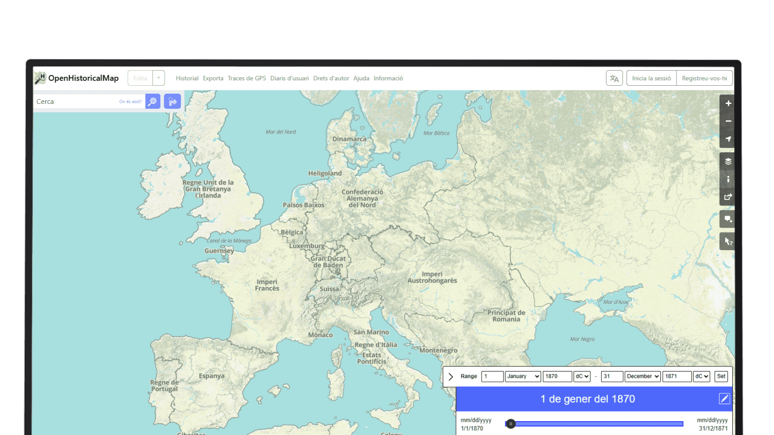774x435 pixels.
Task: Click the add a map note icon
Action: click(x=727, y=219)
